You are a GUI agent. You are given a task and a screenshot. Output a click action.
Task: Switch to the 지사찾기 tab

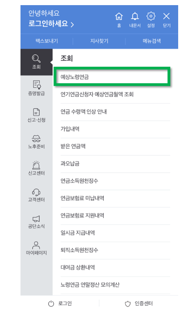click(x=99, y=41)
